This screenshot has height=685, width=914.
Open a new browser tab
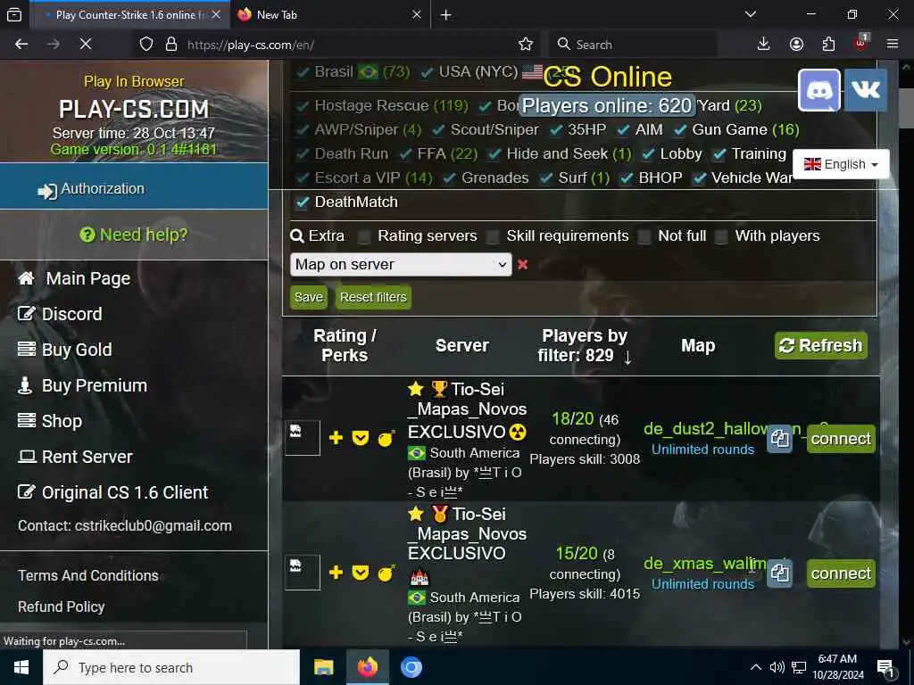coord(446,15)
